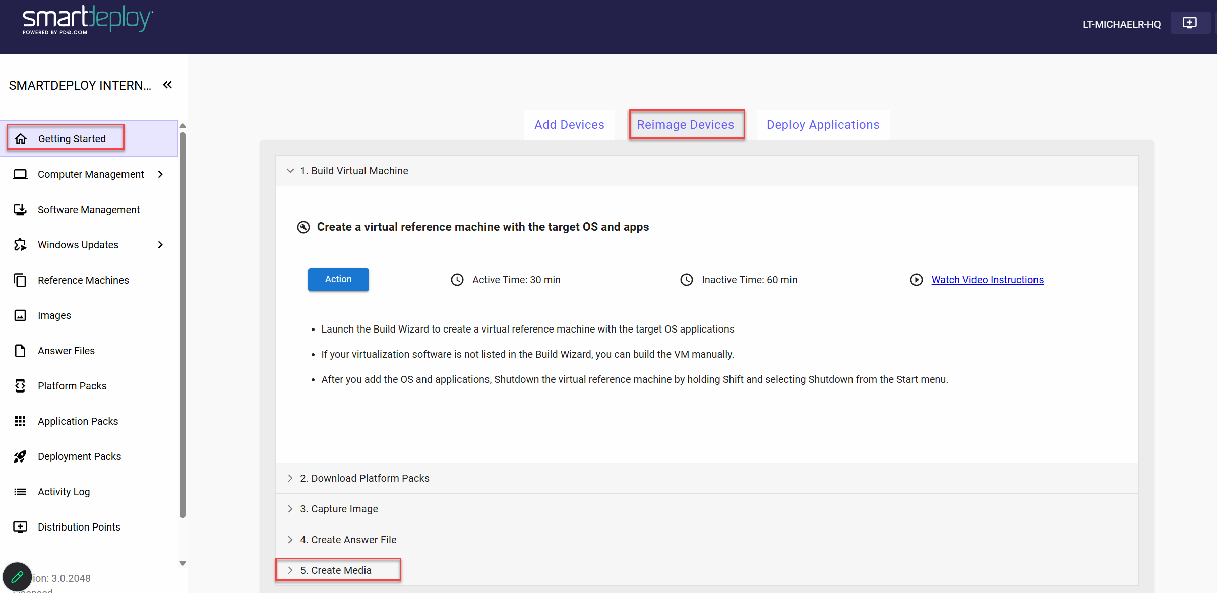Collapse sidebar with double-chevron icon

coord(168,85)
